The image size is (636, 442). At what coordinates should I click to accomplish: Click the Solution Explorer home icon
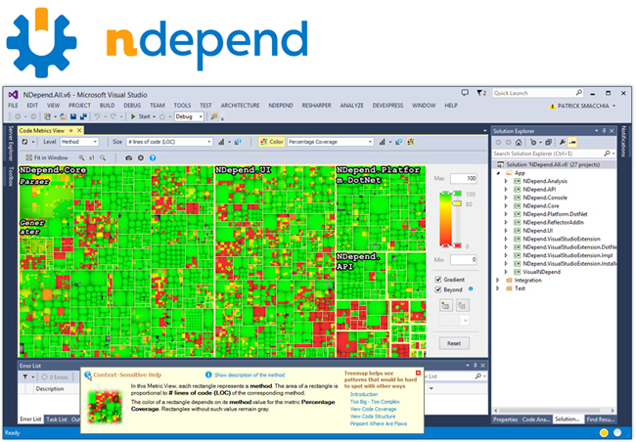[519, 143]
